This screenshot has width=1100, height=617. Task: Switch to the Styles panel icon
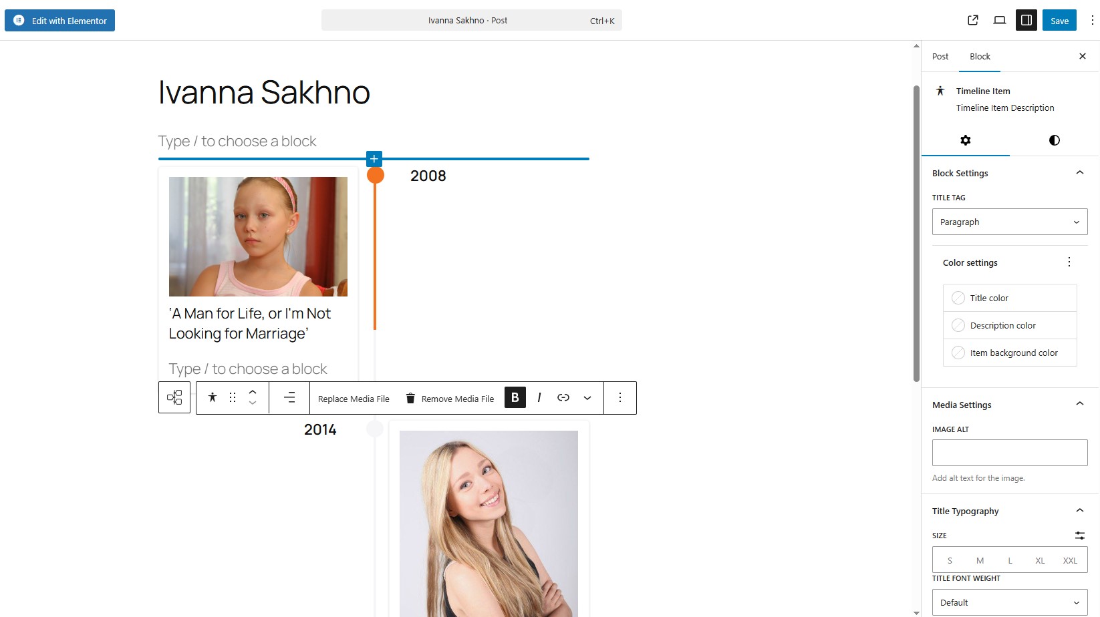tap(1054, 140)
